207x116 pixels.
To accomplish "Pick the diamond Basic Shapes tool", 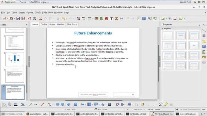I will point(69,104).
